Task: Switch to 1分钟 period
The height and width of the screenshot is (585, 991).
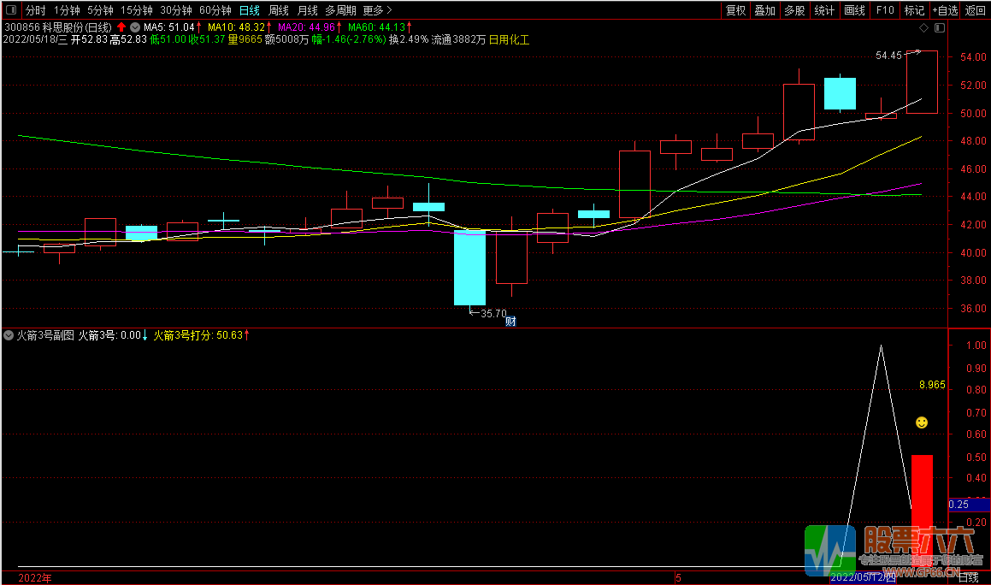Action: click(67, 10)
